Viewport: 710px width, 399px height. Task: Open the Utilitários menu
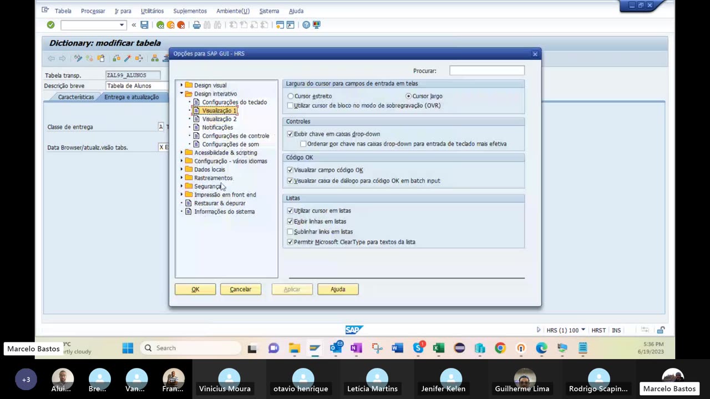click(152, 11)
